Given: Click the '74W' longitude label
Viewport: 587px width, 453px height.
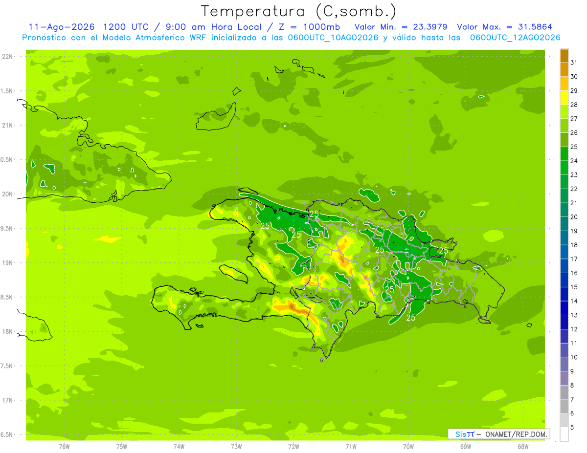Looking at the screenshot, I should [179, 447].
